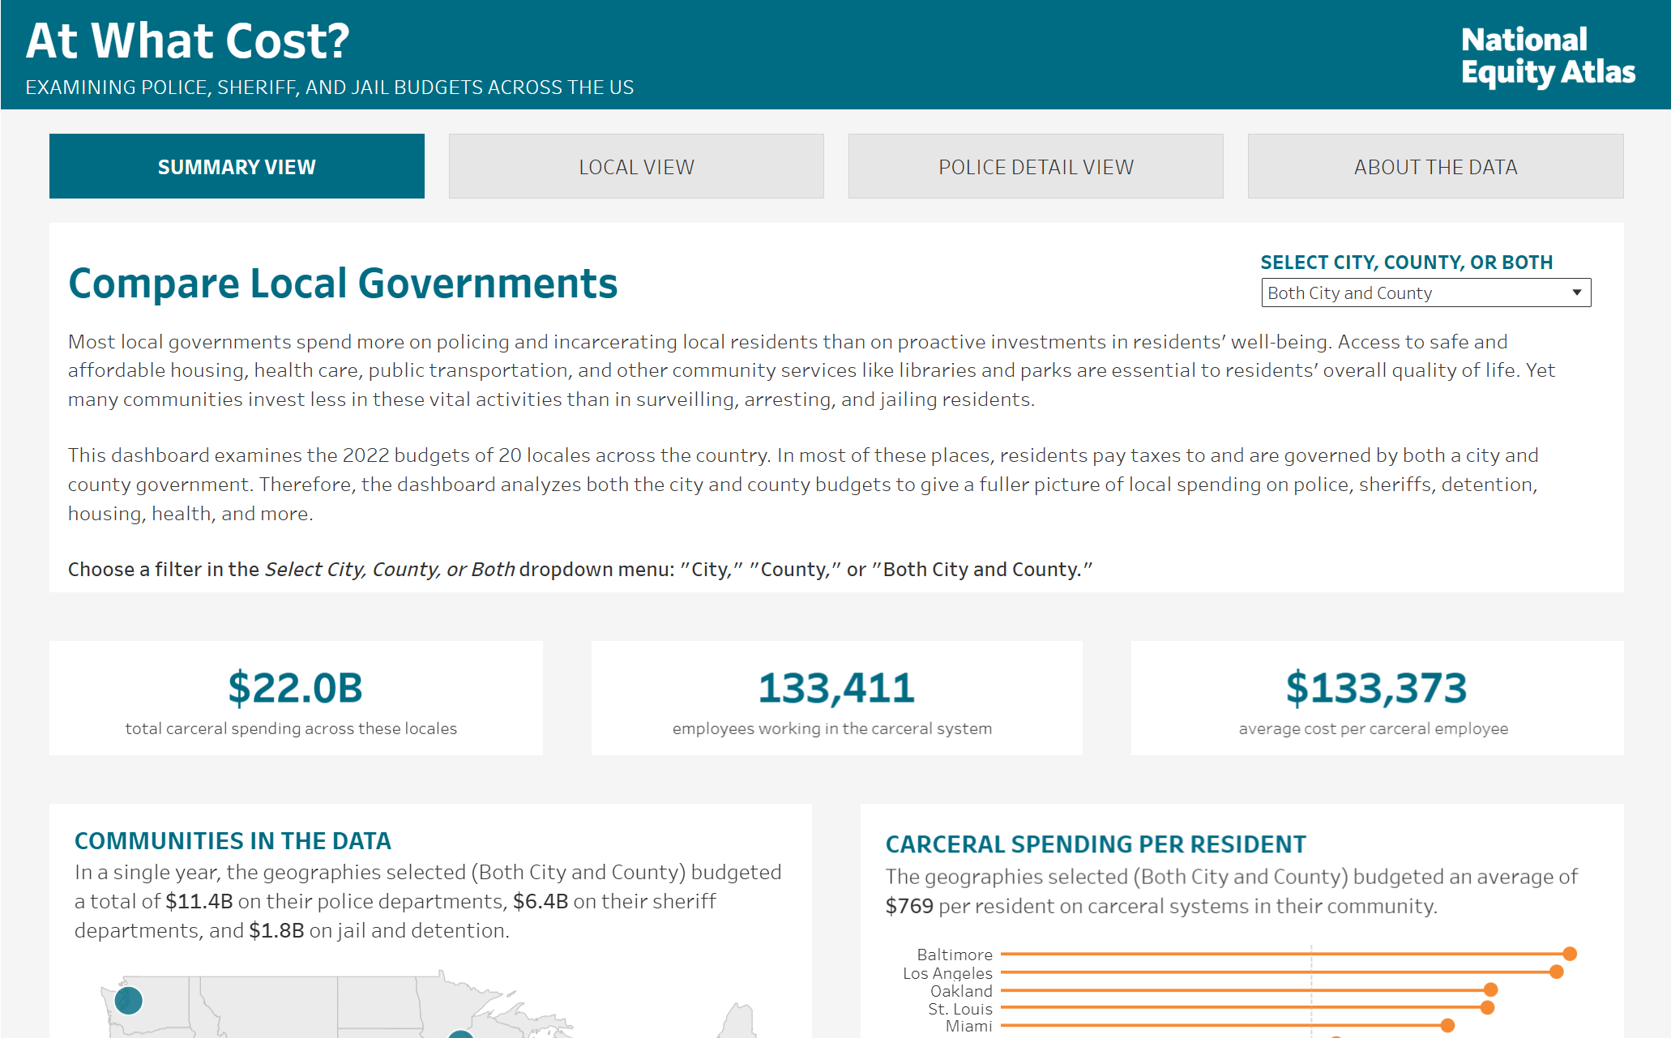
Task: Click the National Equity Atlas logo
Action: coord(1547,55)
